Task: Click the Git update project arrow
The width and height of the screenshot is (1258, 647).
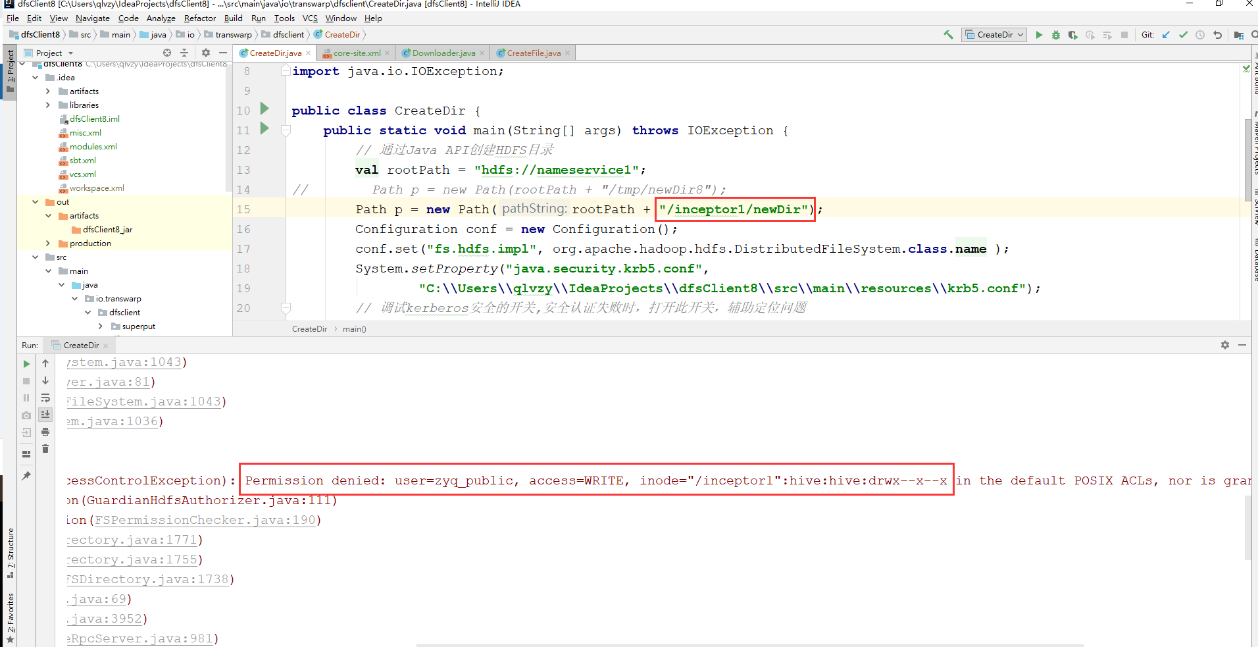Action: (x=1166, y=35)
